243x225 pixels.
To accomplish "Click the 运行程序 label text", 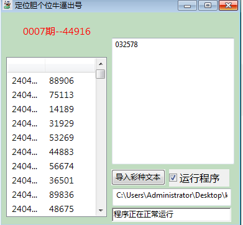I will click(x=199, y=178).
